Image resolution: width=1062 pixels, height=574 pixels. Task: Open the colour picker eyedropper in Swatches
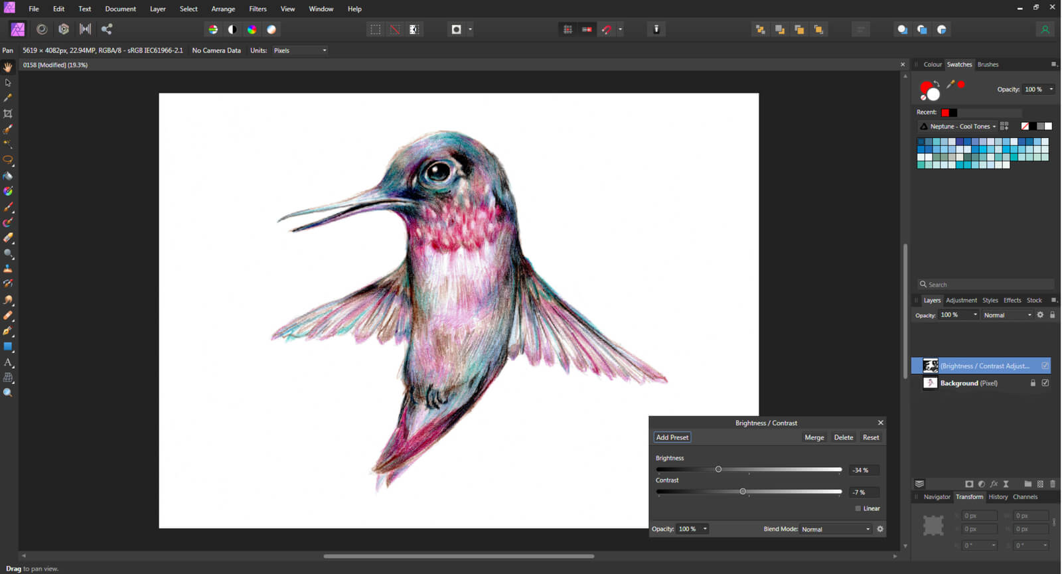pos(950,84)
